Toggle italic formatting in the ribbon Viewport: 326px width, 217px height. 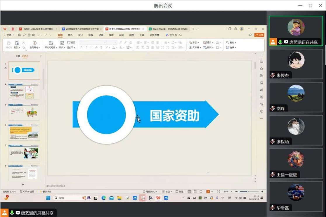86,47
